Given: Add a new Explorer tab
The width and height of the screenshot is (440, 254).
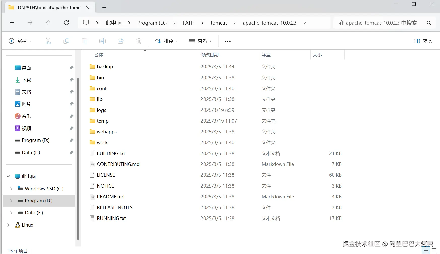Looking at the screenshot, I should click(x=104, y=7).
